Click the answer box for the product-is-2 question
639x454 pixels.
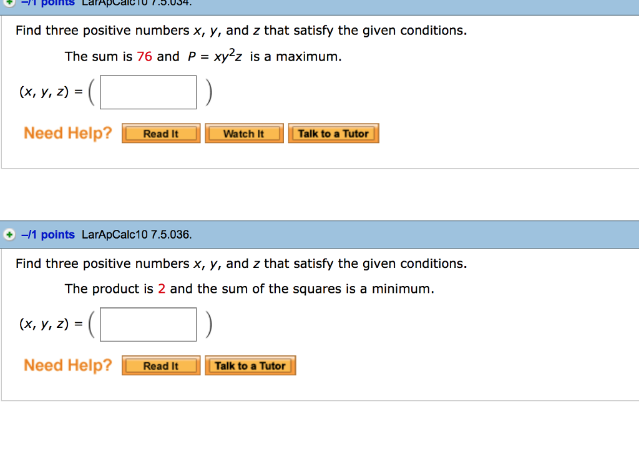pos(148,324)
